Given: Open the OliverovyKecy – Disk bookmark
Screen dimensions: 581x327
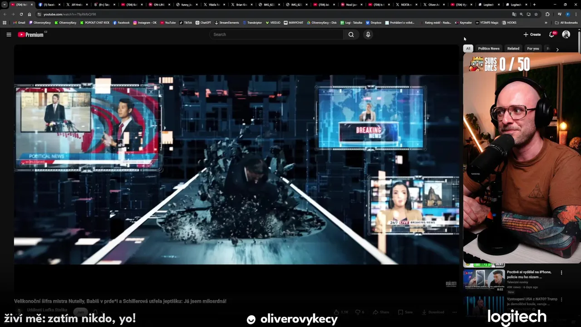Looking at the screenshot, I should click(321, 22).
